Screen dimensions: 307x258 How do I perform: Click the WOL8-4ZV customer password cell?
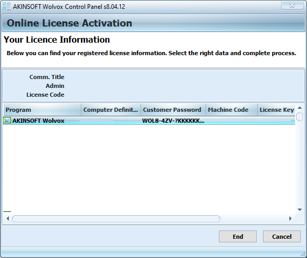(x=173, y=121)
